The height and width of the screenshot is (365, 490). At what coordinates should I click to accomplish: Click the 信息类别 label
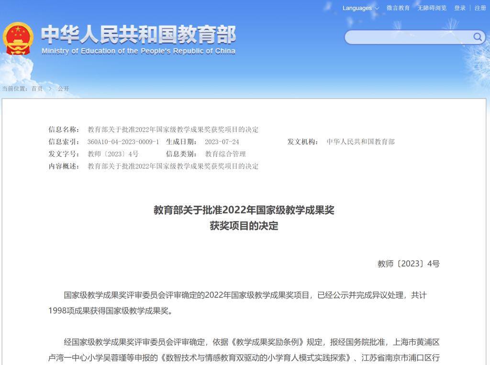click(x=181, y=154)
